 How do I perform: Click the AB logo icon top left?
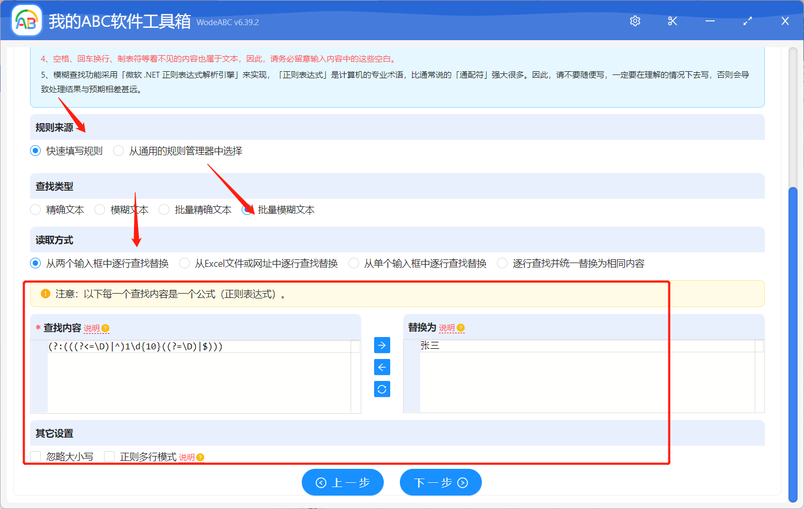pyautogui.click(x=26, y=21)
